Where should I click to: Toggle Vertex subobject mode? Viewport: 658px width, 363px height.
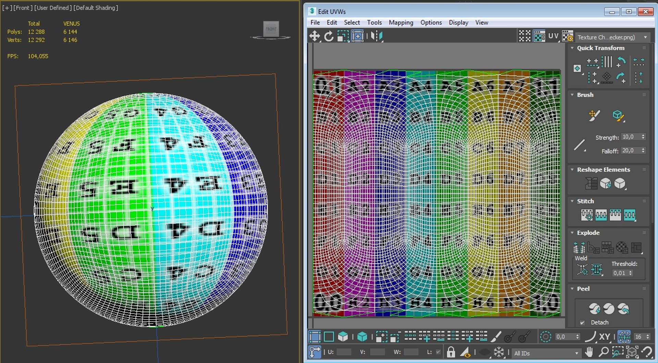click(315, 337)
